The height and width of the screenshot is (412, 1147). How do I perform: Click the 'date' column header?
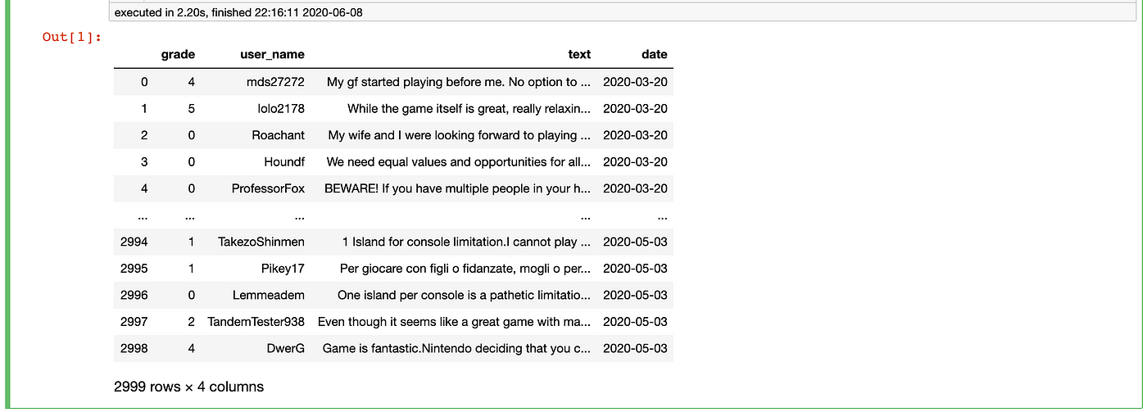coord(655,54)
